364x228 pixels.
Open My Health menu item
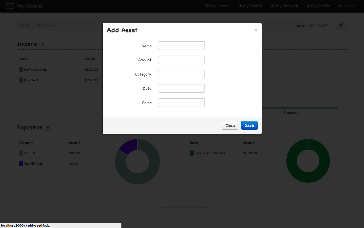(x=250, y=6)
